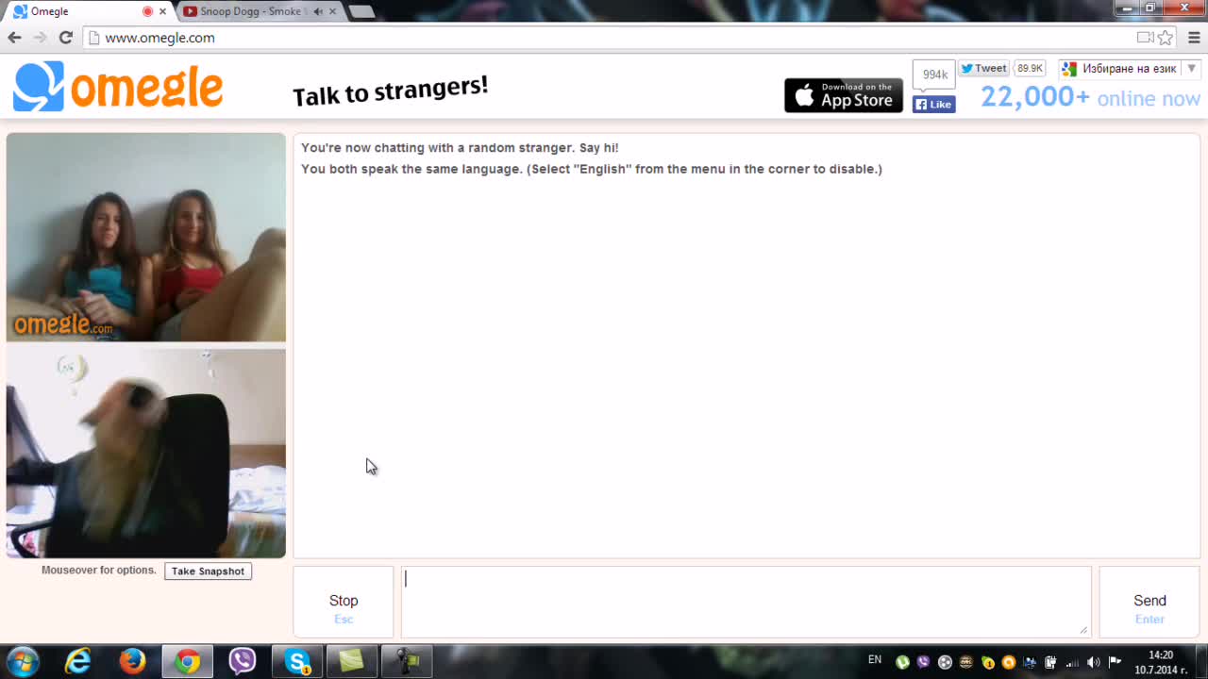The image size is (1208, 679).
Task: Open the Download on the App Store badge
Action: pos(844,95)
